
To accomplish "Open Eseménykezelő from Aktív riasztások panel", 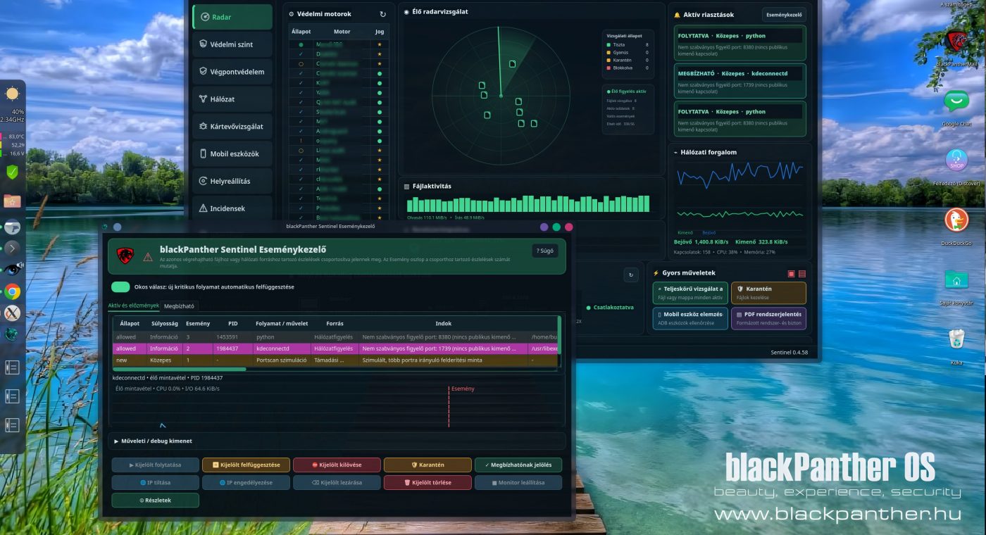I will point(784,14).
